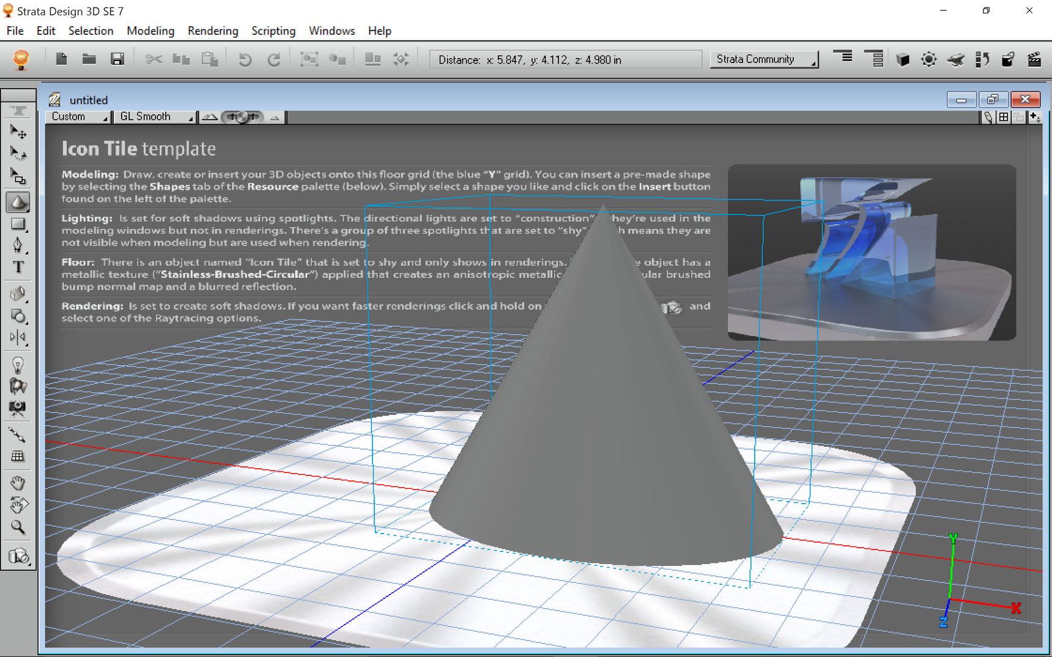Click the Paste clipboard icon

click(x=210, y=59)
